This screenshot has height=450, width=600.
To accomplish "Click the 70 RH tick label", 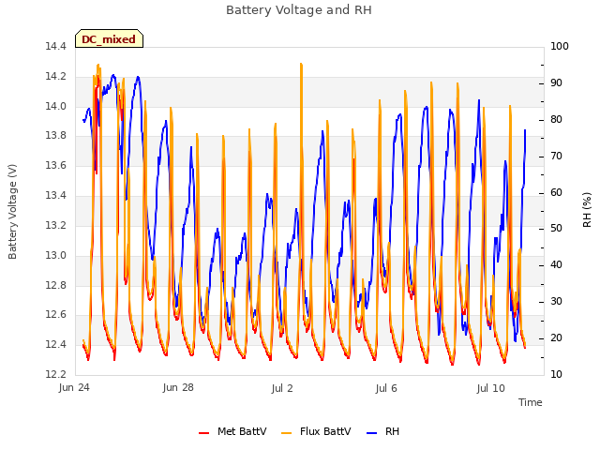I will pos(556,156).
